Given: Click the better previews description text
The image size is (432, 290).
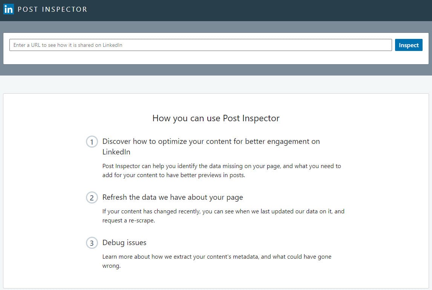Looking at the screenshot, I should coord(222,170).
